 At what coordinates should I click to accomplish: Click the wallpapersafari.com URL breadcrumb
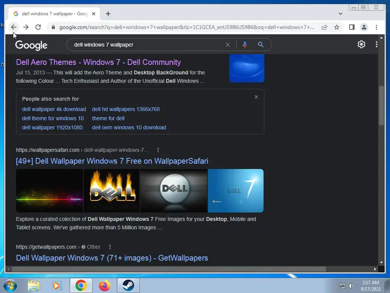pyautogui.click(x=82, y=150)
